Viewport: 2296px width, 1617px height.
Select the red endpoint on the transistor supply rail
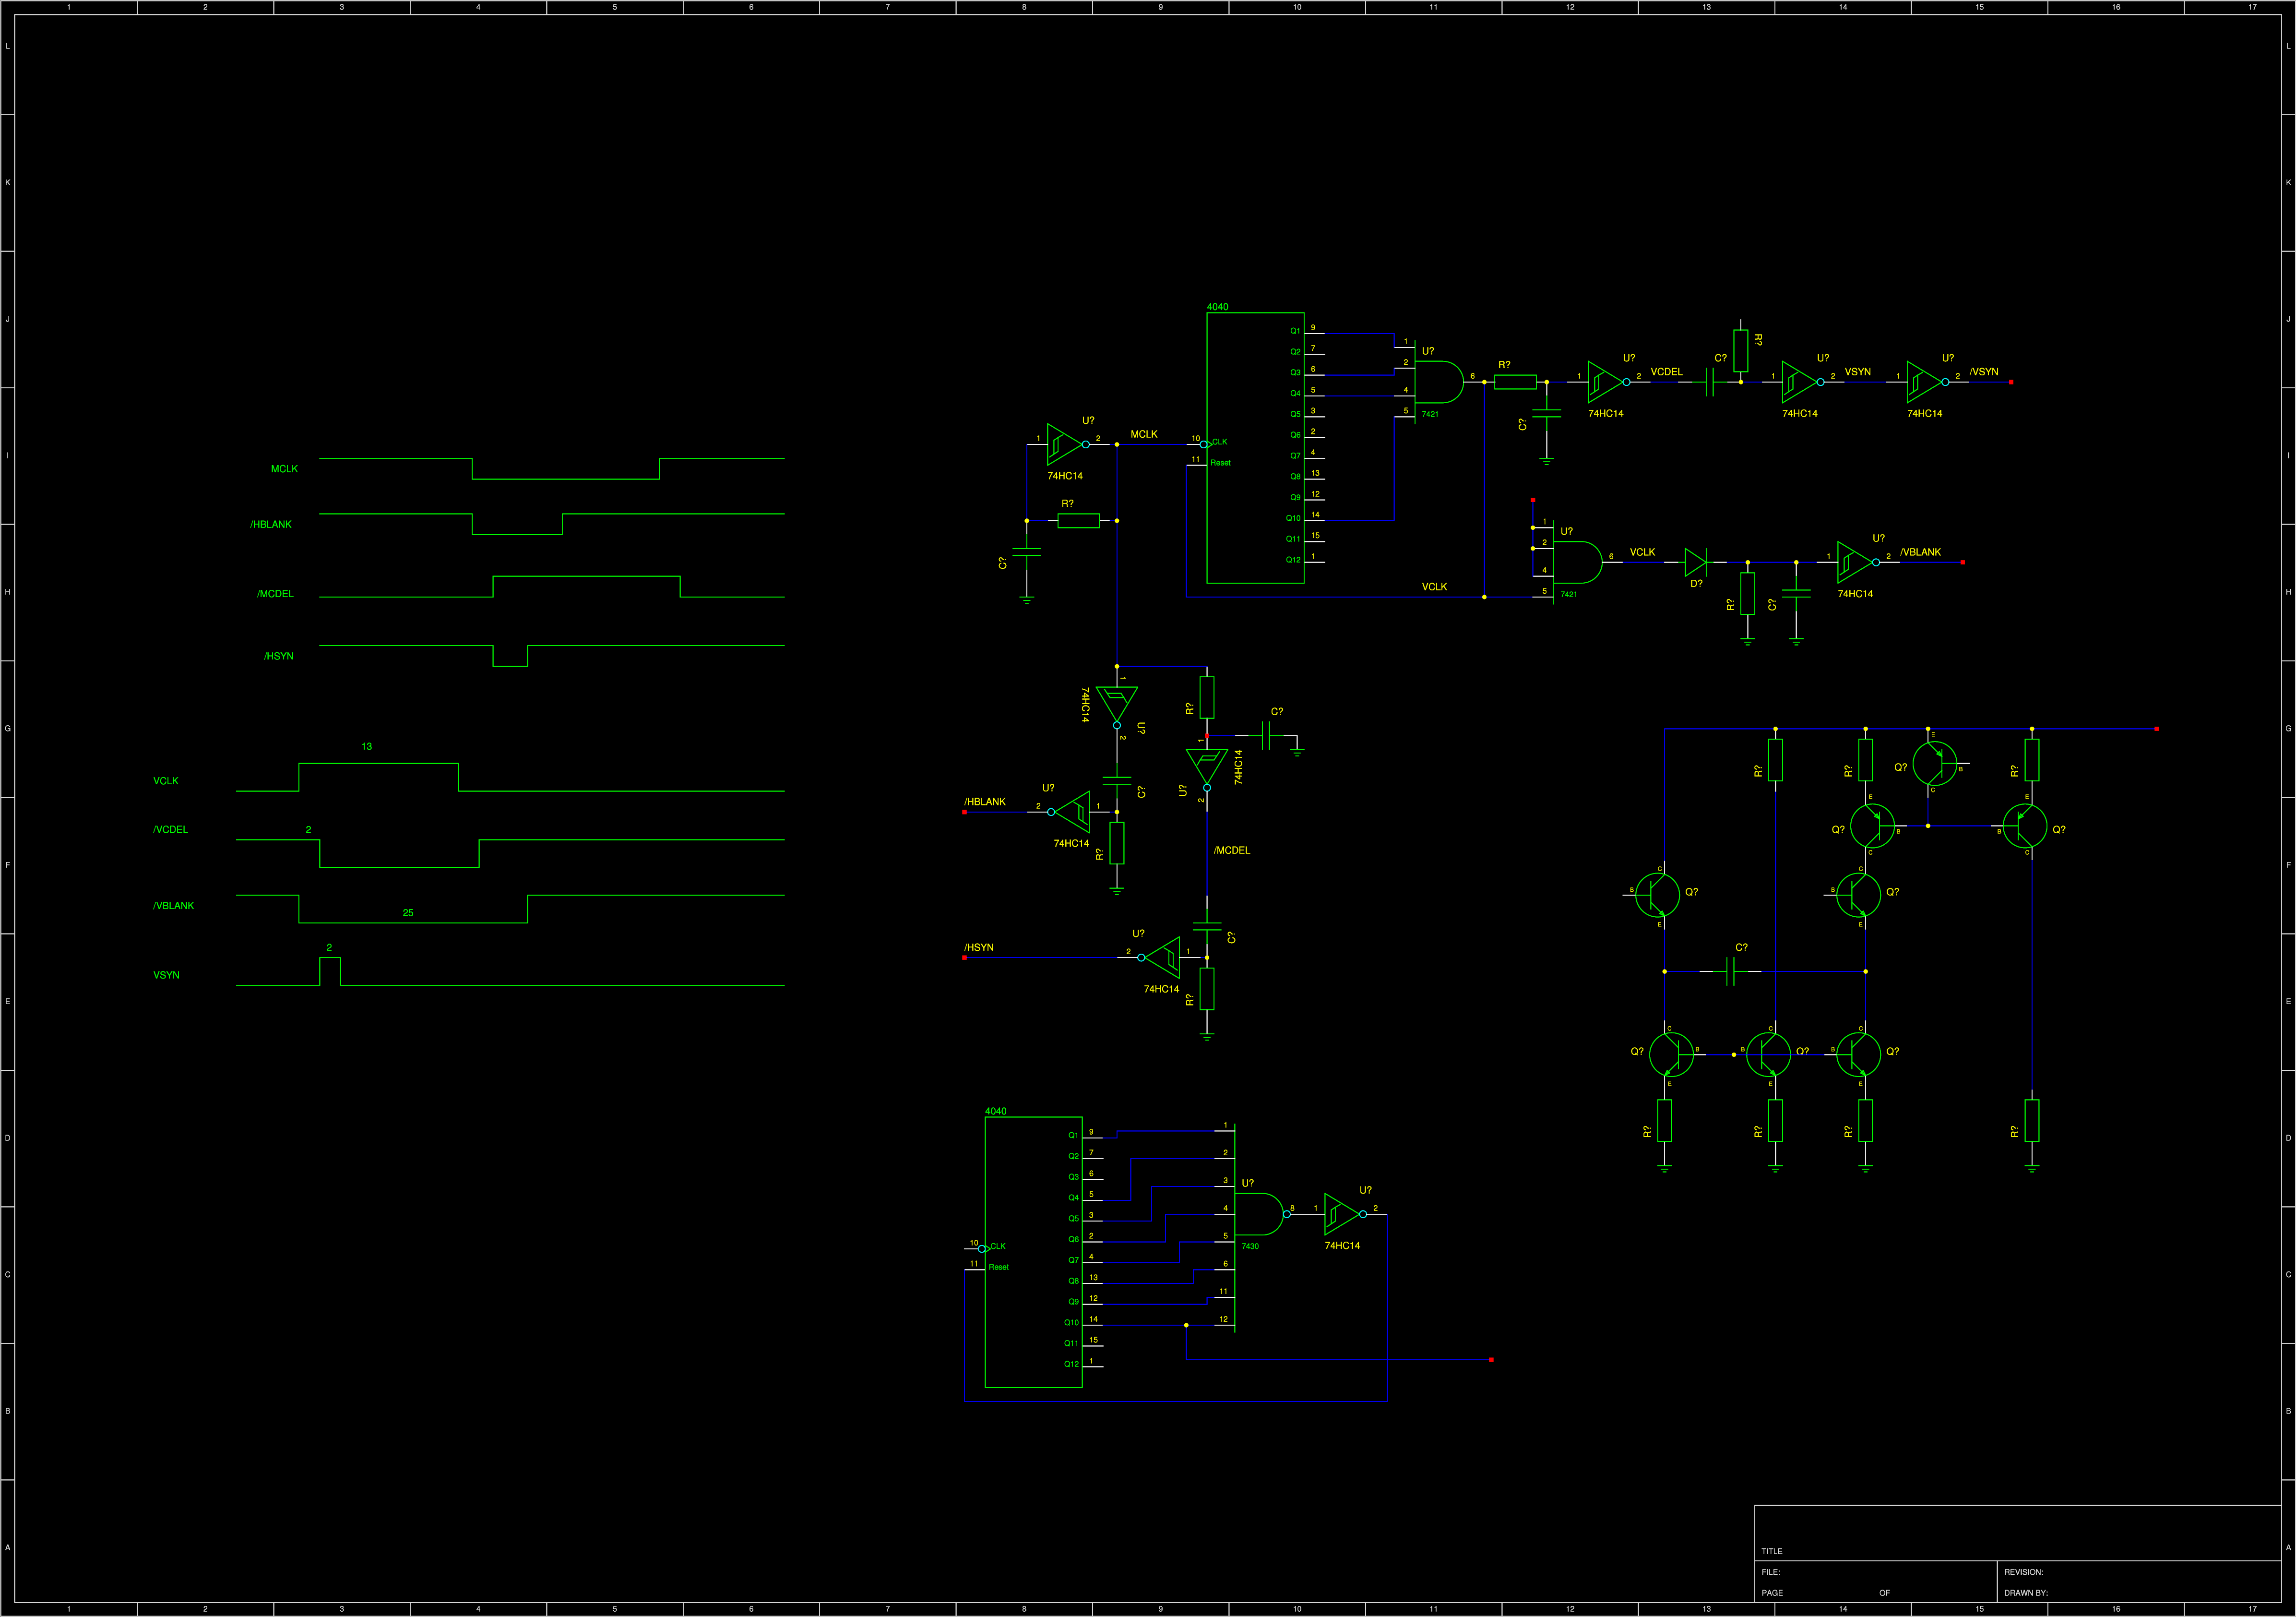2157,729
